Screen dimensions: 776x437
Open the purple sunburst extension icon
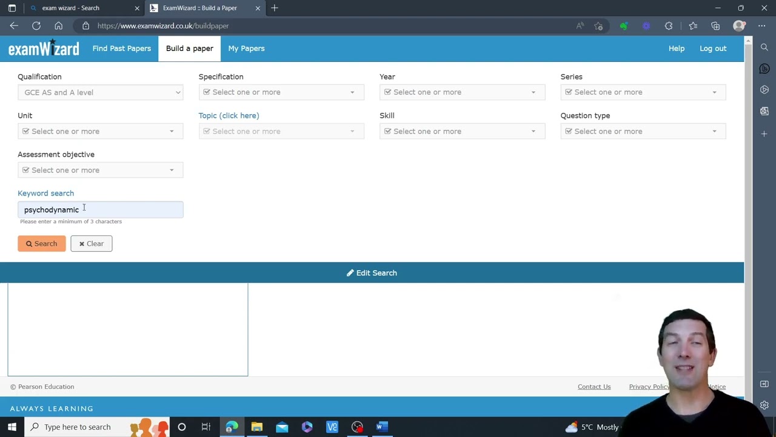coord(646,26)
